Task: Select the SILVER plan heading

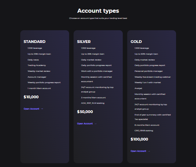Action: click(84, 42)
